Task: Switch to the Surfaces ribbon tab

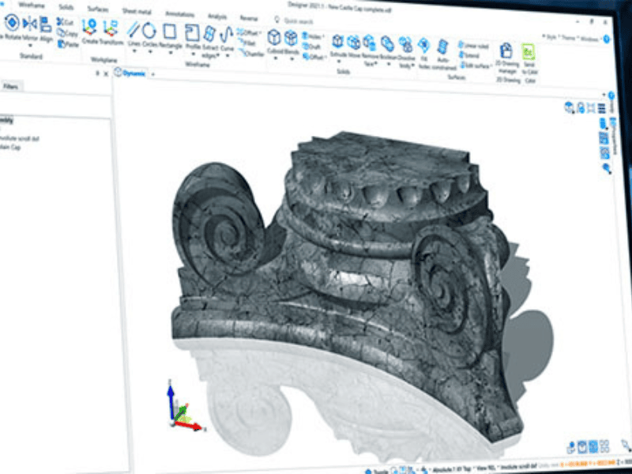Action: [98, 9]
